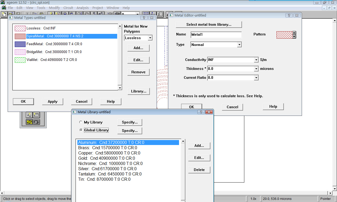The height and width of the screenshot is (202, 337).
Task: Open the Modify menu
Action: coord(54,8)
